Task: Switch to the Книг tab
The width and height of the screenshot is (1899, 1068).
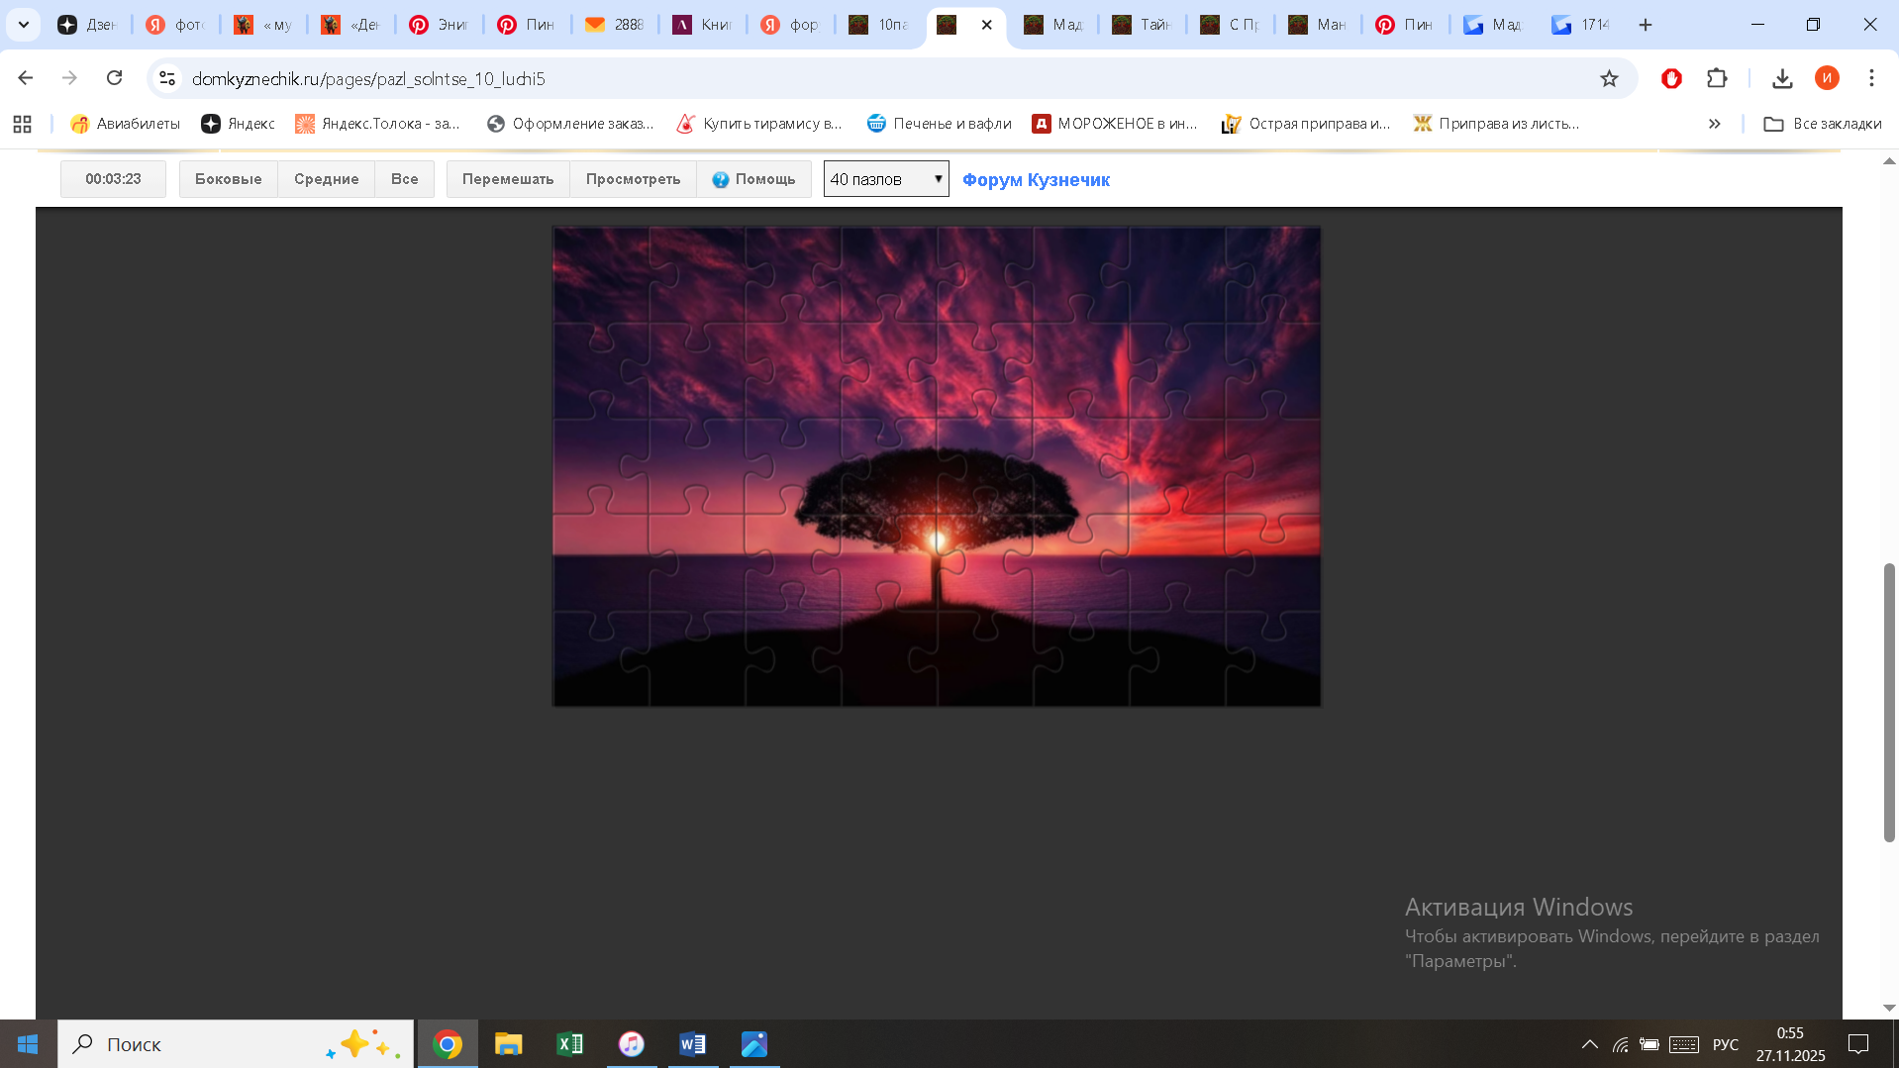Action: (x=703, y=25)
